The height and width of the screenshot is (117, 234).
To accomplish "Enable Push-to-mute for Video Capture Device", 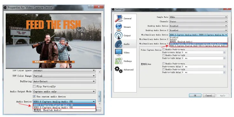I will [x=163, y=49].
